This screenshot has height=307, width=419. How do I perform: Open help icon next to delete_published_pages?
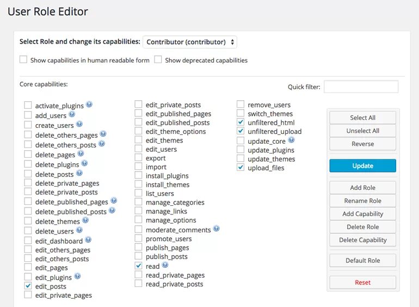114,200
